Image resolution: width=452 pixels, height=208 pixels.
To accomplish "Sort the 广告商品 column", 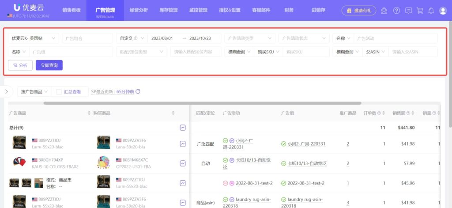I will point(89,113).
